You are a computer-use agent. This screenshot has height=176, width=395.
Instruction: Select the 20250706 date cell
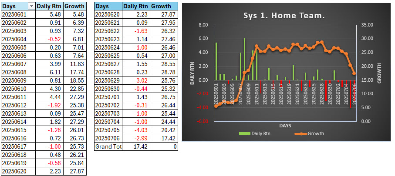[x=108, y=138]
